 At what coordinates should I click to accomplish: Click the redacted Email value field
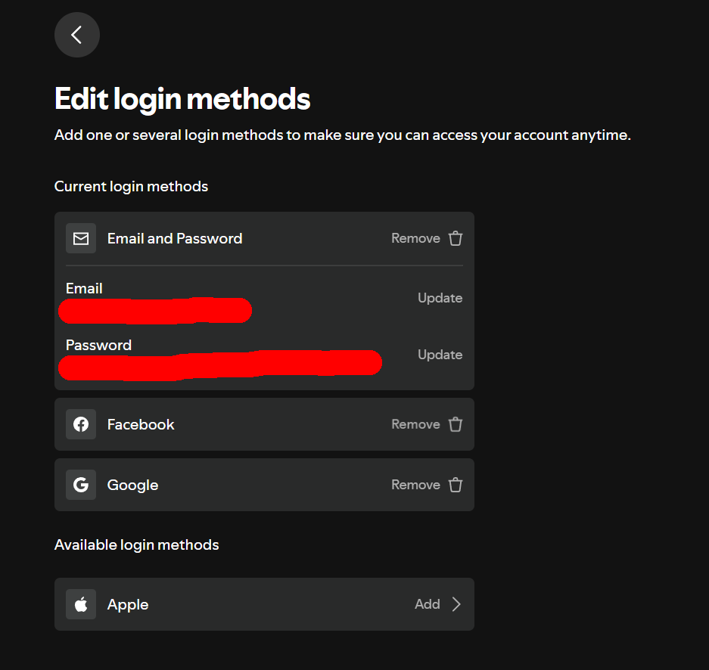tap(155, 310)
